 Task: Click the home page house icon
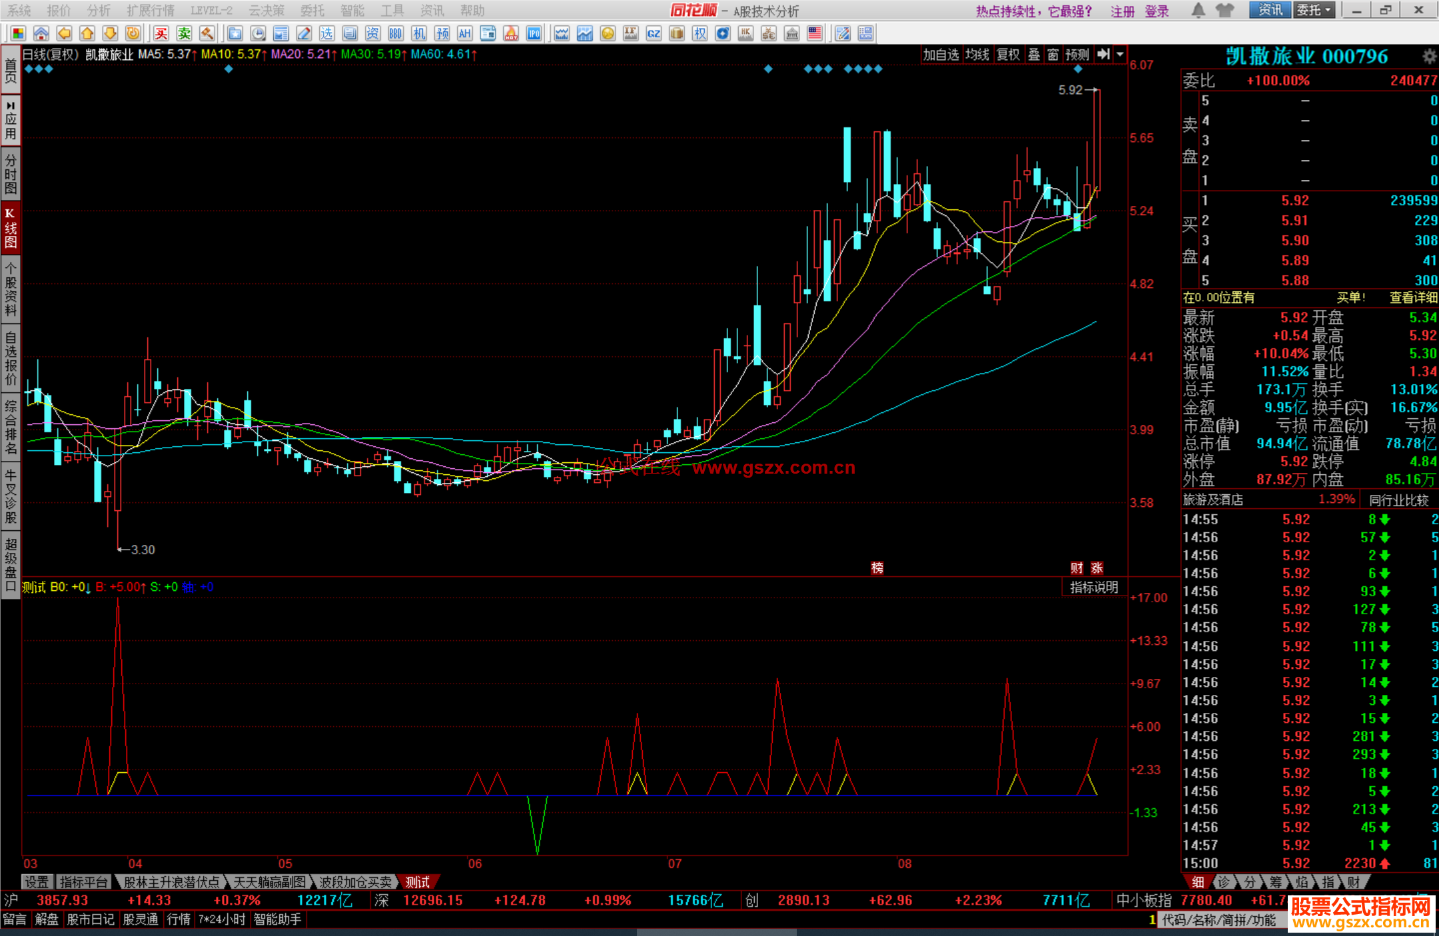point(41,33)
